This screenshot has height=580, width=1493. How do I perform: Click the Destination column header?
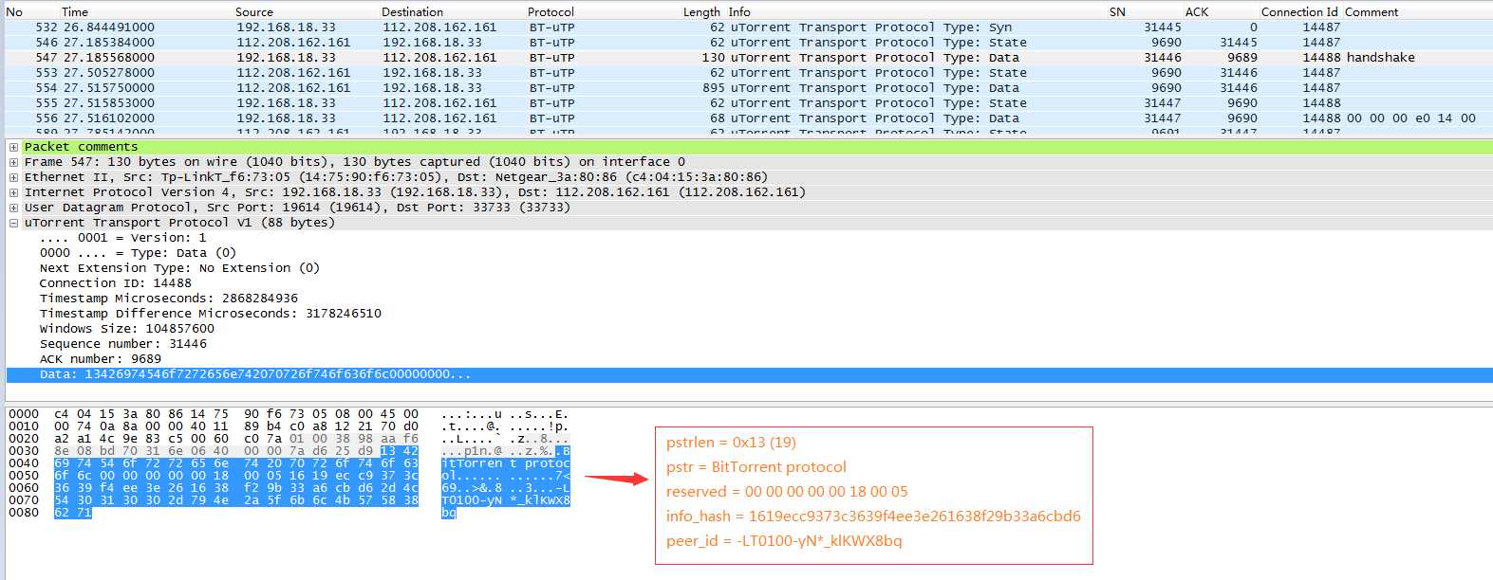coord(412,12)
